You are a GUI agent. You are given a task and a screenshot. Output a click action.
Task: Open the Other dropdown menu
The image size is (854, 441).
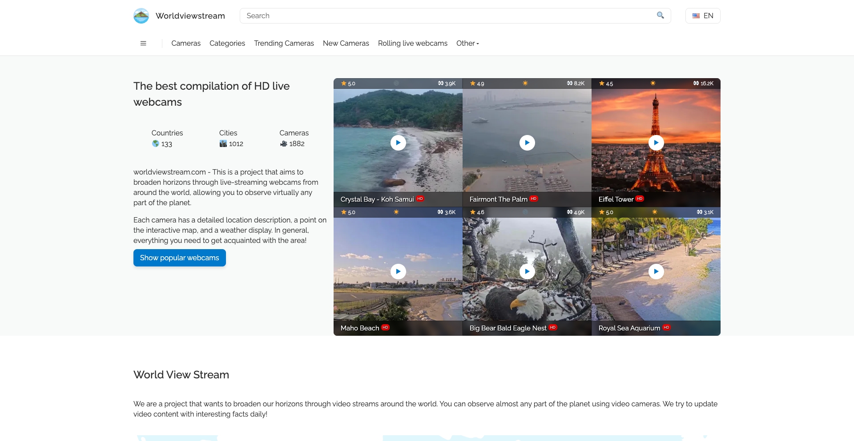coord(467,43)
